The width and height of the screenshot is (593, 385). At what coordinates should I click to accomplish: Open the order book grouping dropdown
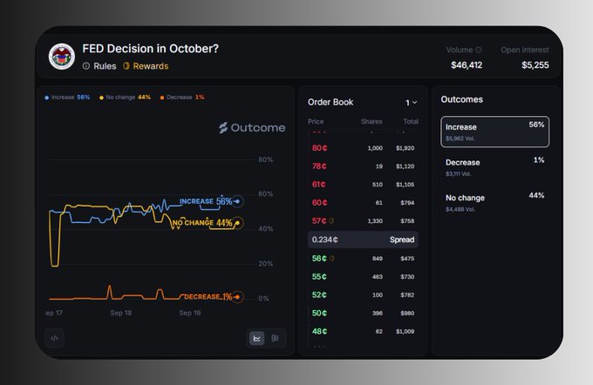411,103
